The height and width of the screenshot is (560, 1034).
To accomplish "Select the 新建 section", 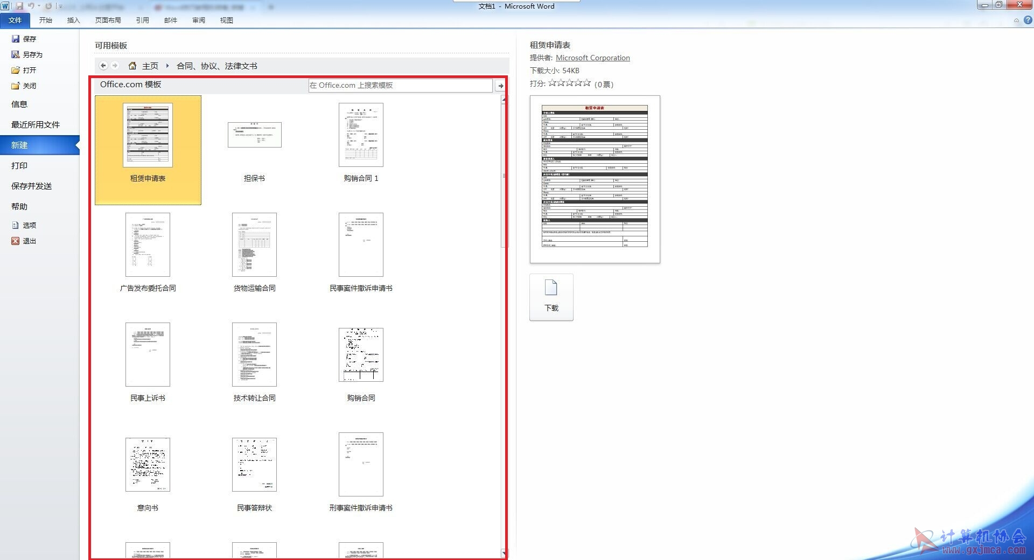I will point(40,145).
